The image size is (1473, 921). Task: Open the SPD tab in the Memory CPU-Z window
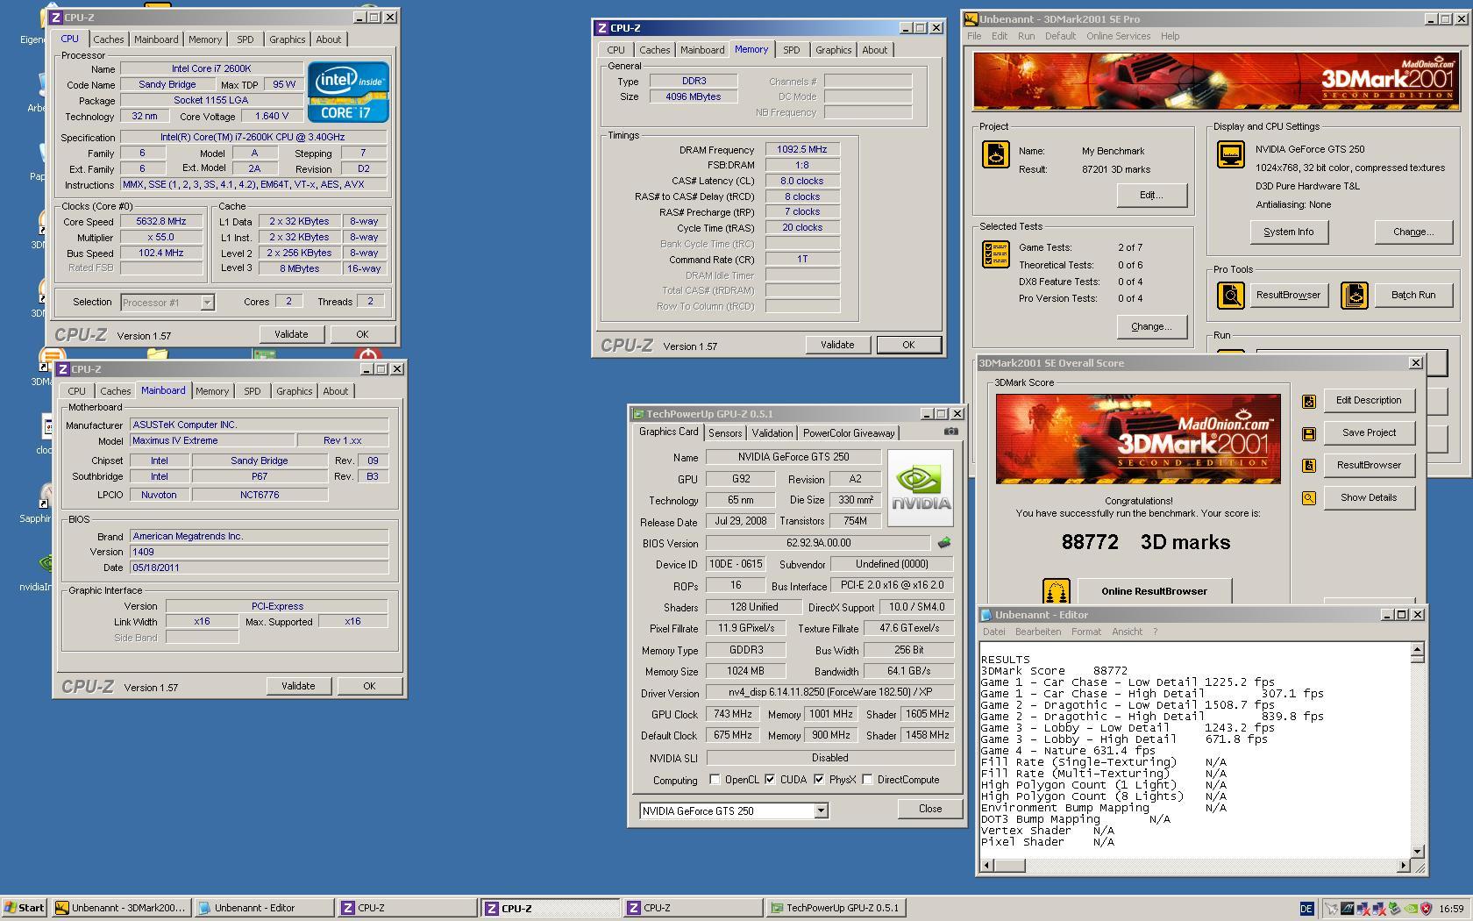[791, 50]
